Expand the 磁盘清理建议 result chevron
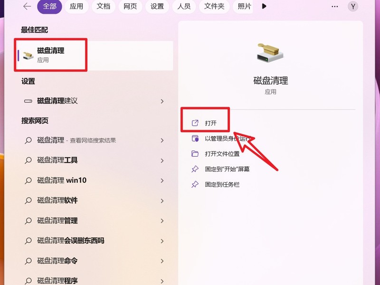 pyautogui.click(x=162, y=101)
